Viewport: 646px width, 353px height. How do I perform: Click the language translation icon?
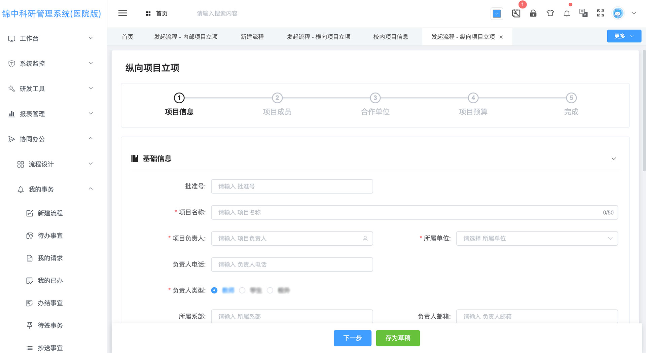[x=583, y=13]
